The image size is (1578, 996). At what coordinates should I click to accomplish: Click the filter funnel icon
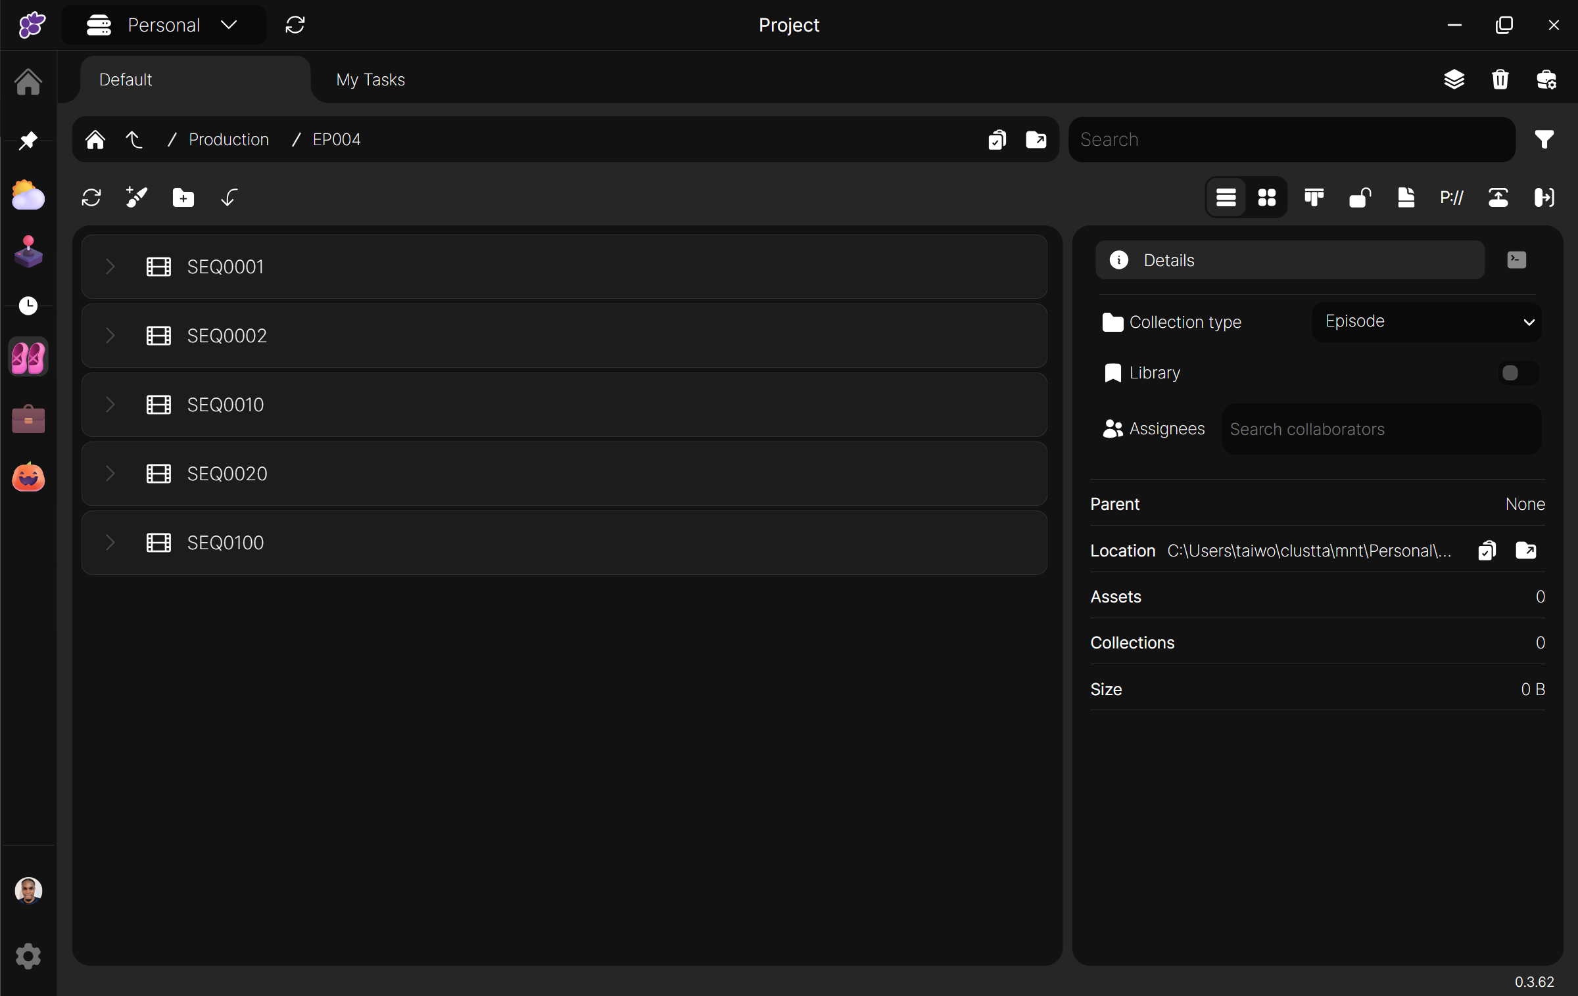tap(1544, 139)
